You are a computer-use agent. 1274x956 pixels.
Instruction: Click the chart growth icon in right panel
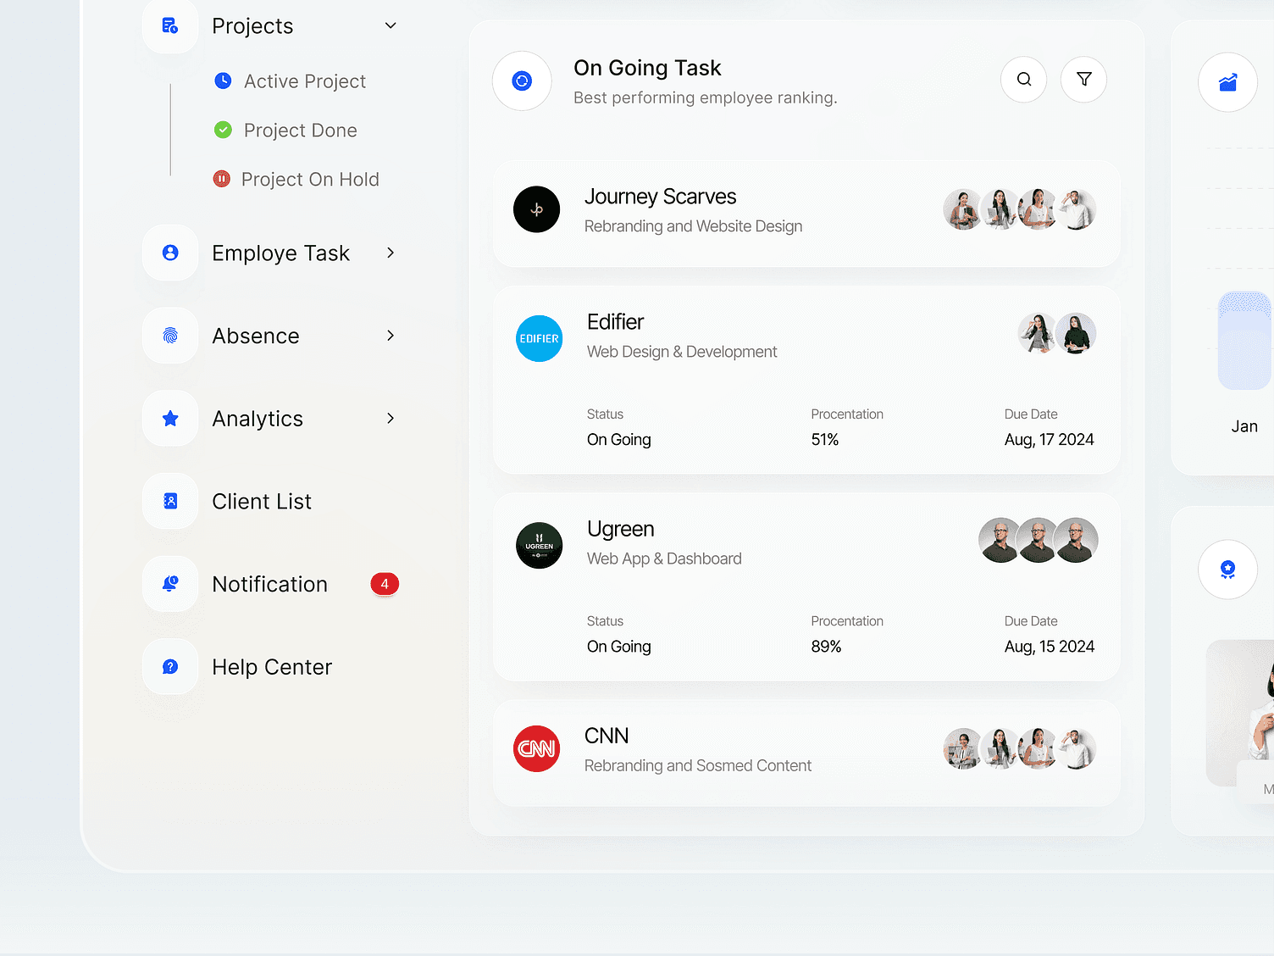click(x=1227, y=82)
